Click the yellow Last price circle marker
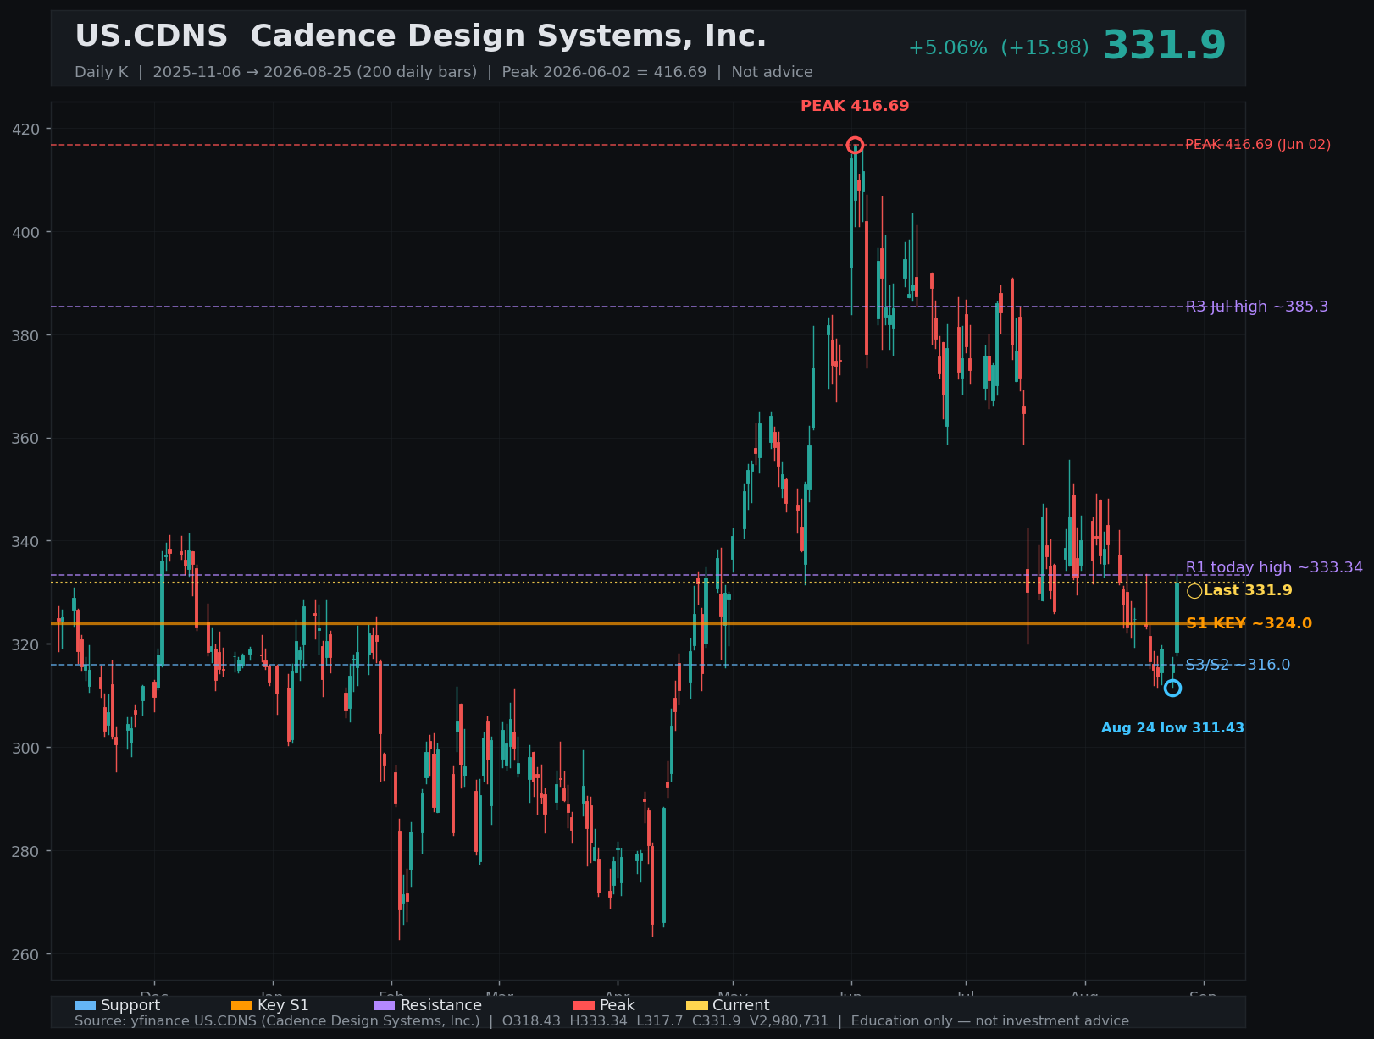Image resolution: width=1374 pixels, height=1039 pixels. coord(1194,591)
